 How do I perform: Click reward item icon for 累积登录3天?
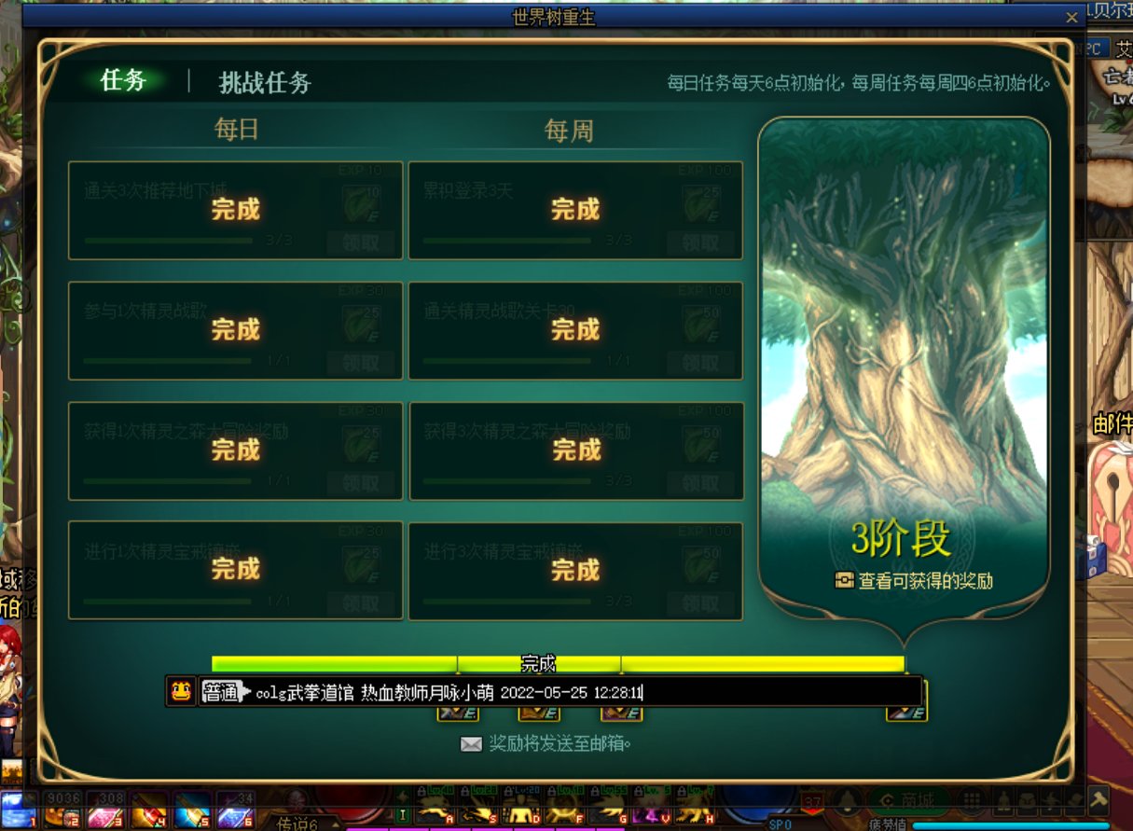click(x=701, y=203)
